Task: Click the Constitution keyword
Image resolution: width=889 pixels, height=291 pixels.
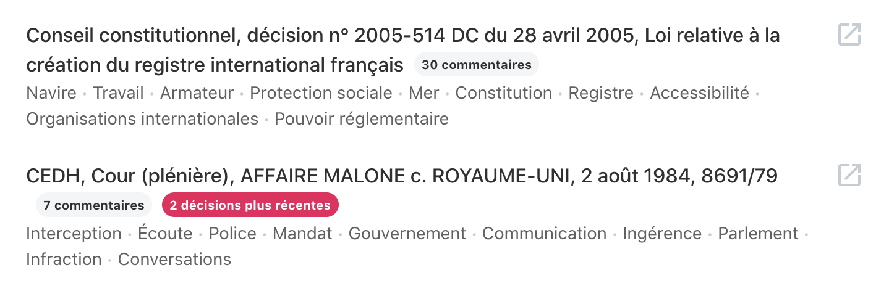Action: coord(503,93)
